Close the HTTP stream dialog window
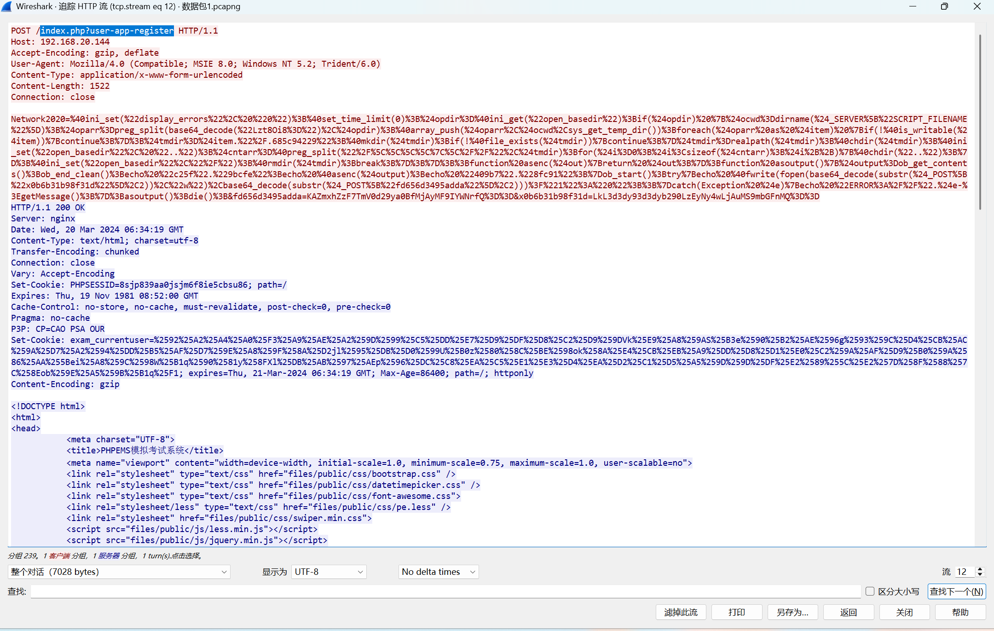 click(977, 6)
